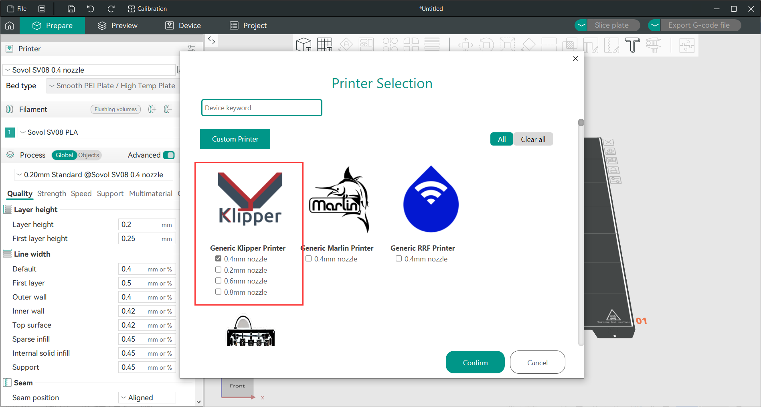761x407 pixels.
Task: Enable the 0.2mm nozzle for Generic Klipper Printer
Action: 218,269
